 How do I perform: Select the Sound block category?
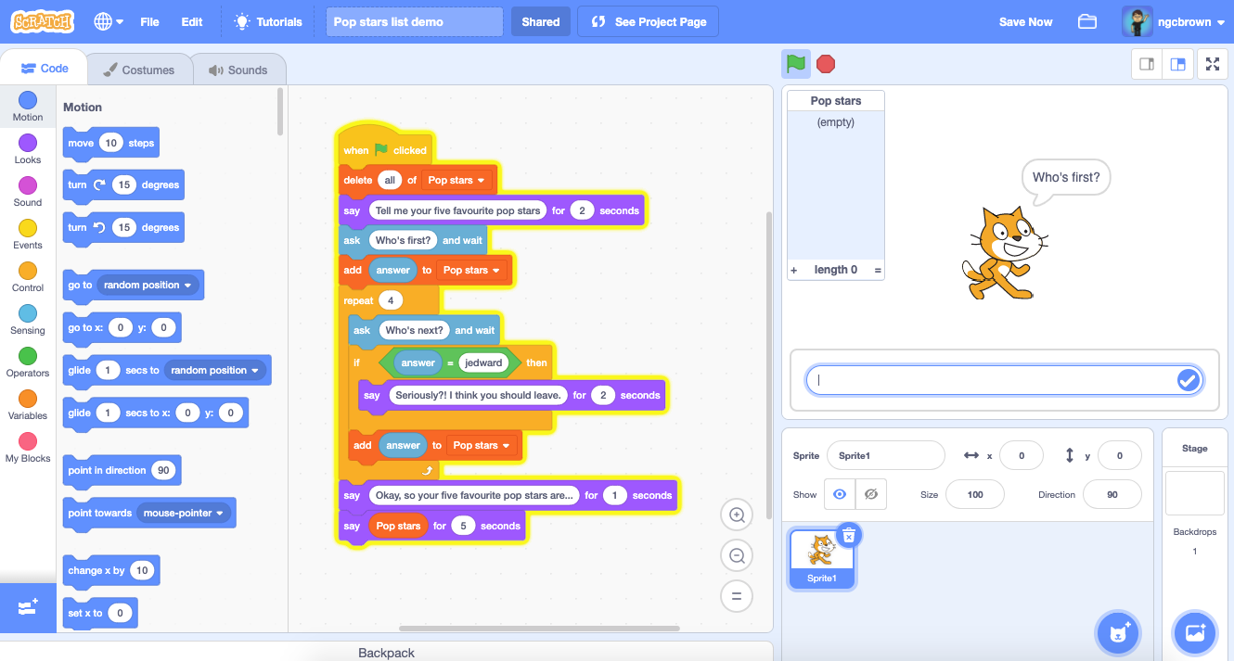(28, 192)
